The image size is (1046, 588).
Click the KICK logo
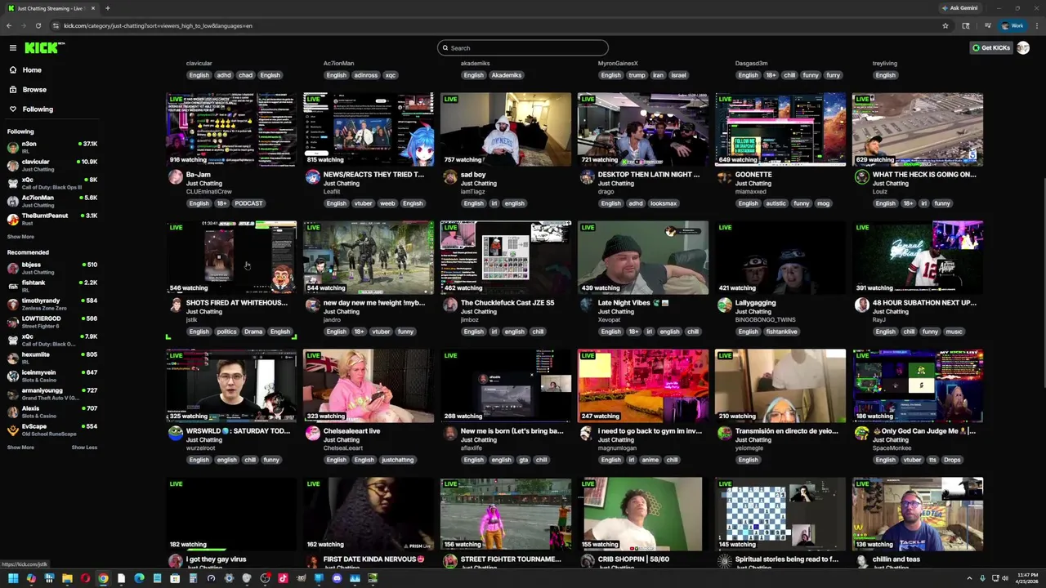click(44, 48)
